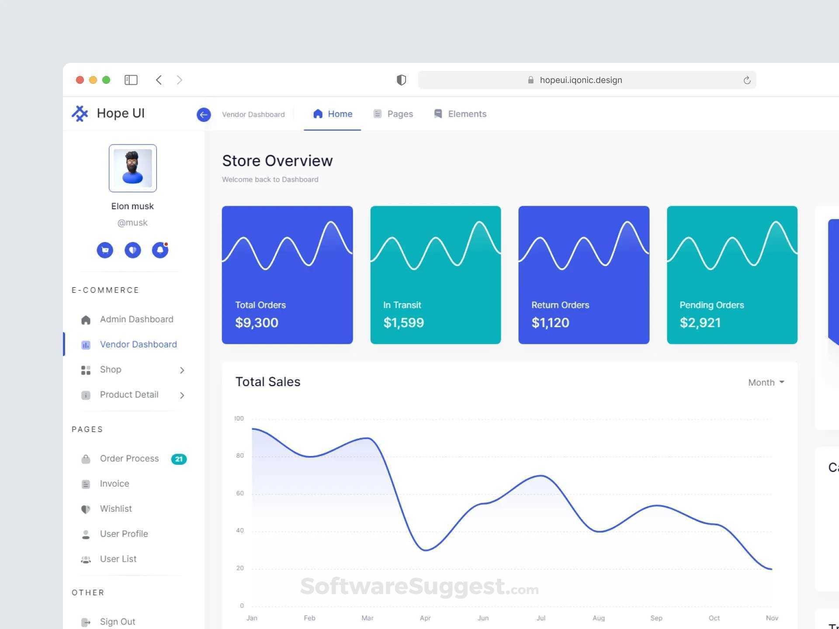Click the Invoice icon in Pages section

pos(86,484)
